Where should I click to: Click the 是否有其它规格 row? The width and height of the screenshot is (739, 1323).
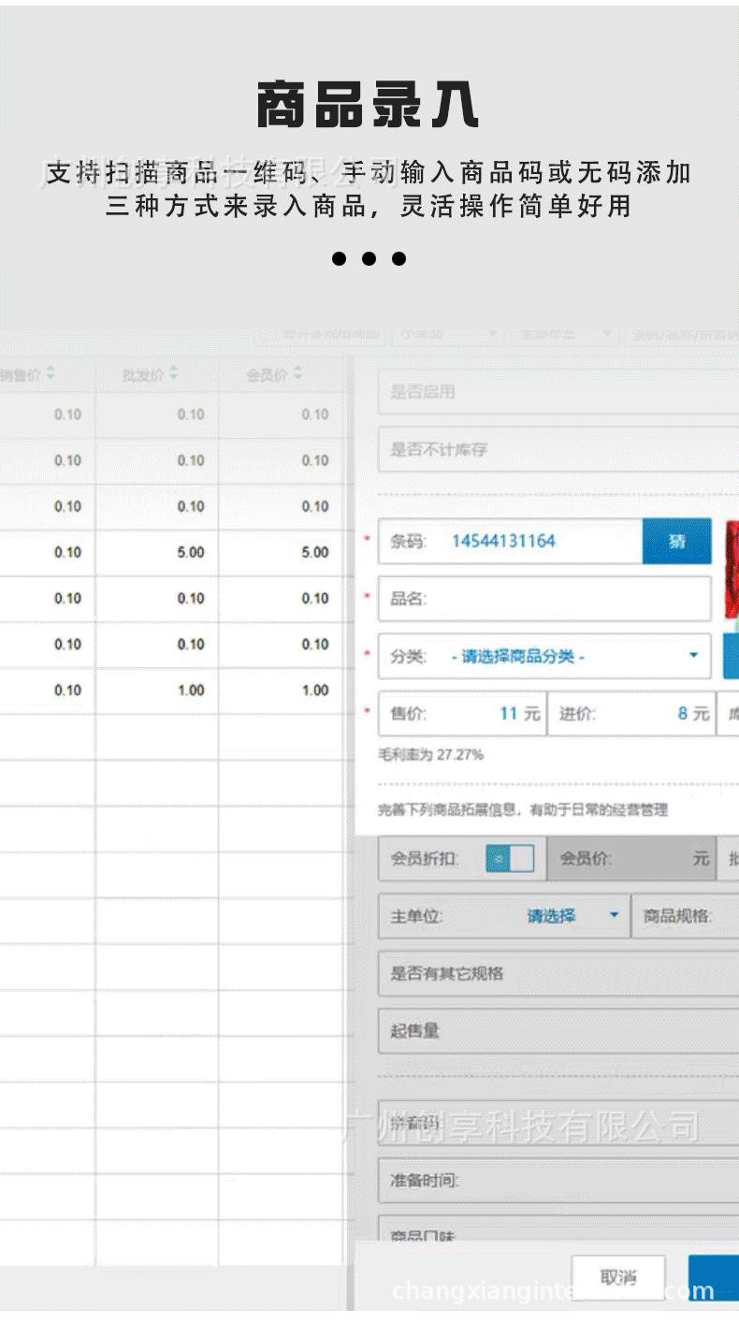tap(558, 974)
